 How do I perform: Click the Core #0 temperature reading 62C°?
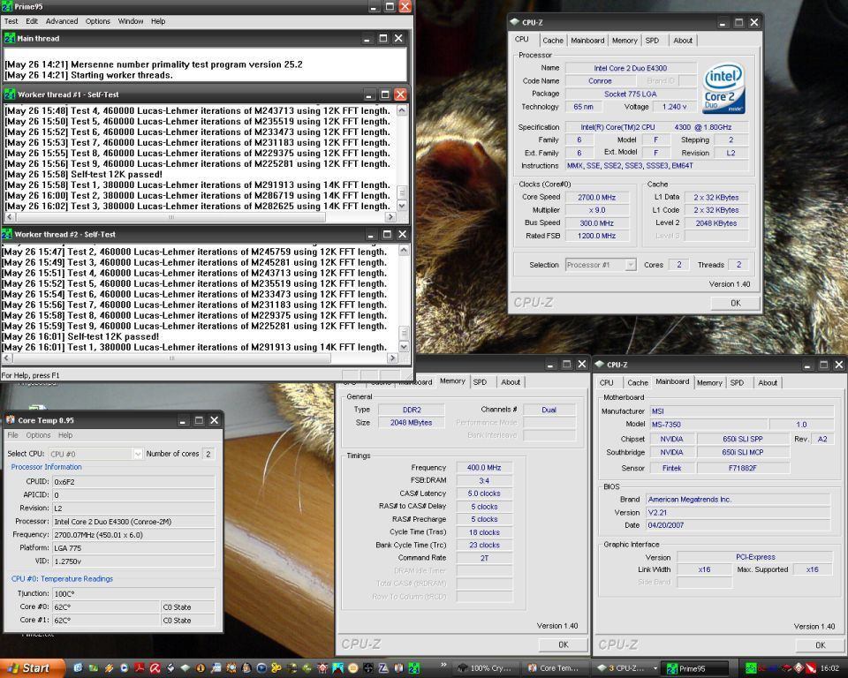point(106,607)
